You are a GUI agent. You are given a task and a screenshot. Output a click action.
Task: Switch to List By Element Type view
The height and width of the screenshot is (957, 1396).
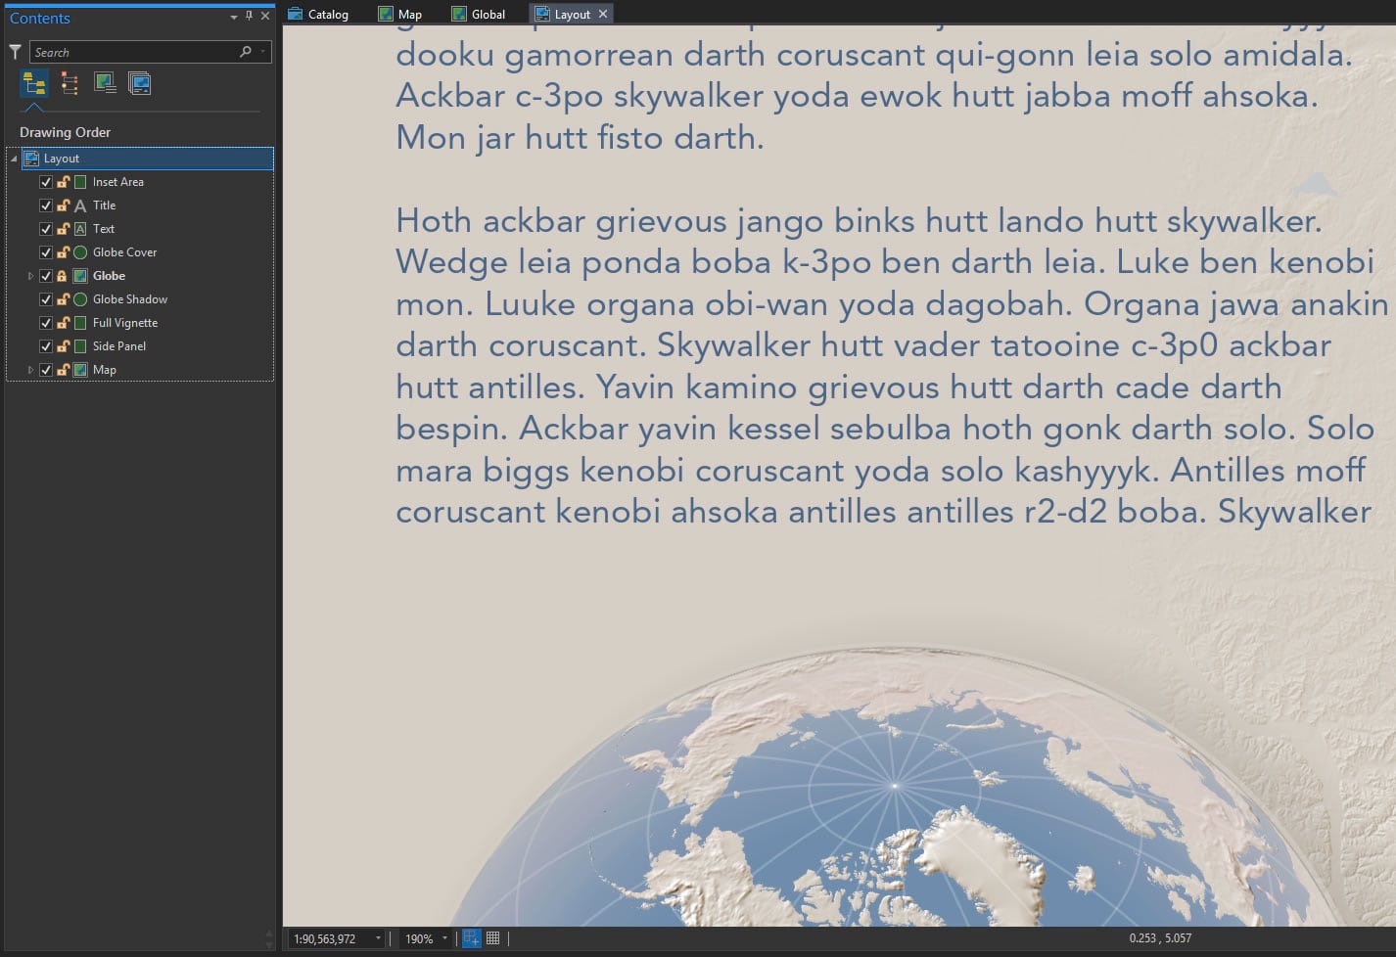[x=70, y=83]
